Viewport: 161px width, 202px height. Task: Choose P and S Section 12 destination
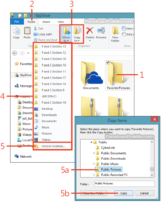(x=52, y=53)
